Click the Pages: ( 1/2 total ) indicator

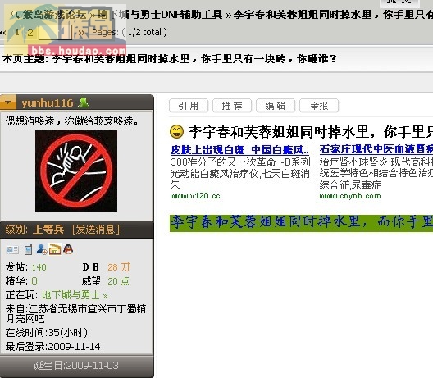(x=130, y=32)
